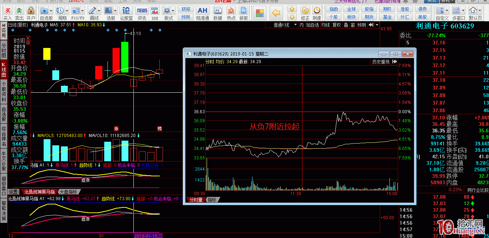Expand dropdown arrow next to 自选股
The height and width of the screenshot is (238, 489).
[x=52, y=10]
